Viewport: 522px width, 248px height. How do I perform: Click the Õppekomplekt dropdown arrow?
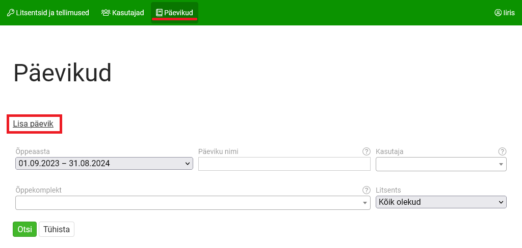(365, 203)
